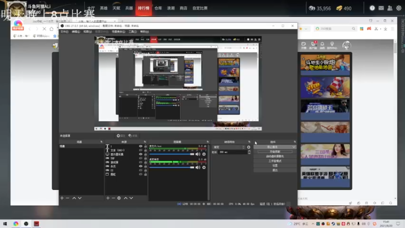Open the Windows Start menu
The height and width of the screenshot is (228, 405).
(x=5, y=223)
